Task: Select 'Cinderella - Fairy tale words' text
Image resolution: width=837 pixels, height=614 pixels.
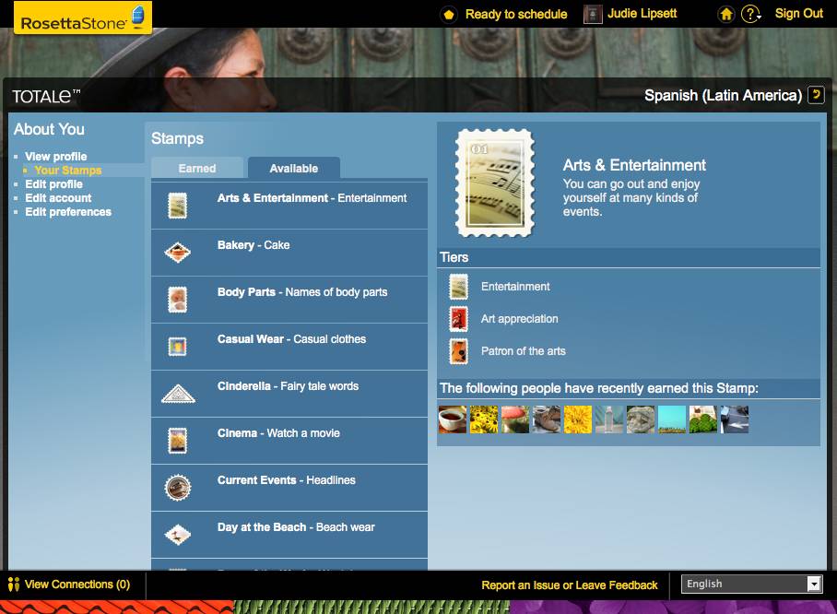Action: click(x=288, y=386)
